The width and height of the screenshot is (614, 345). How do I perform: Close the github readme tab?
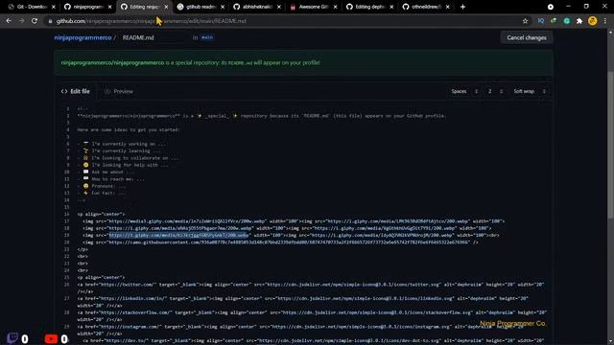point(223,7)
